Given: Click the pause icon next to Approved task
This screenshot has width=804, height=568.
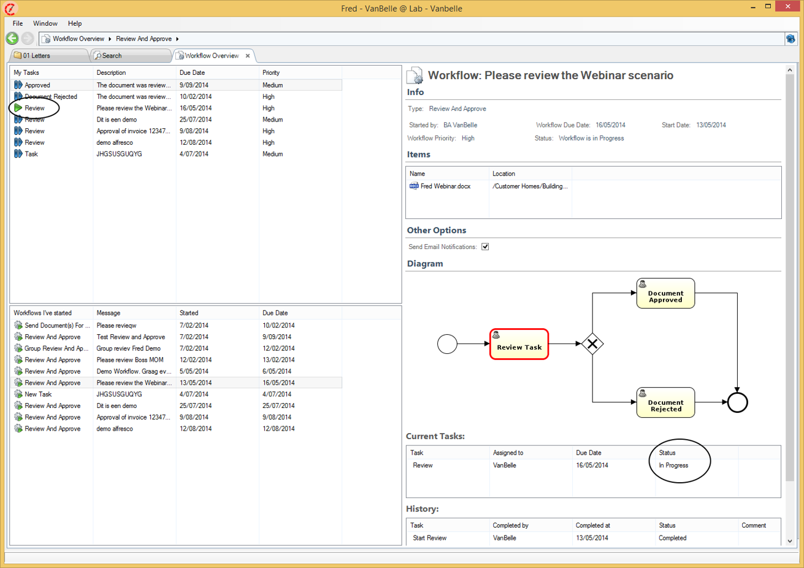Looking at the screenshot, I should pos(18,85).
